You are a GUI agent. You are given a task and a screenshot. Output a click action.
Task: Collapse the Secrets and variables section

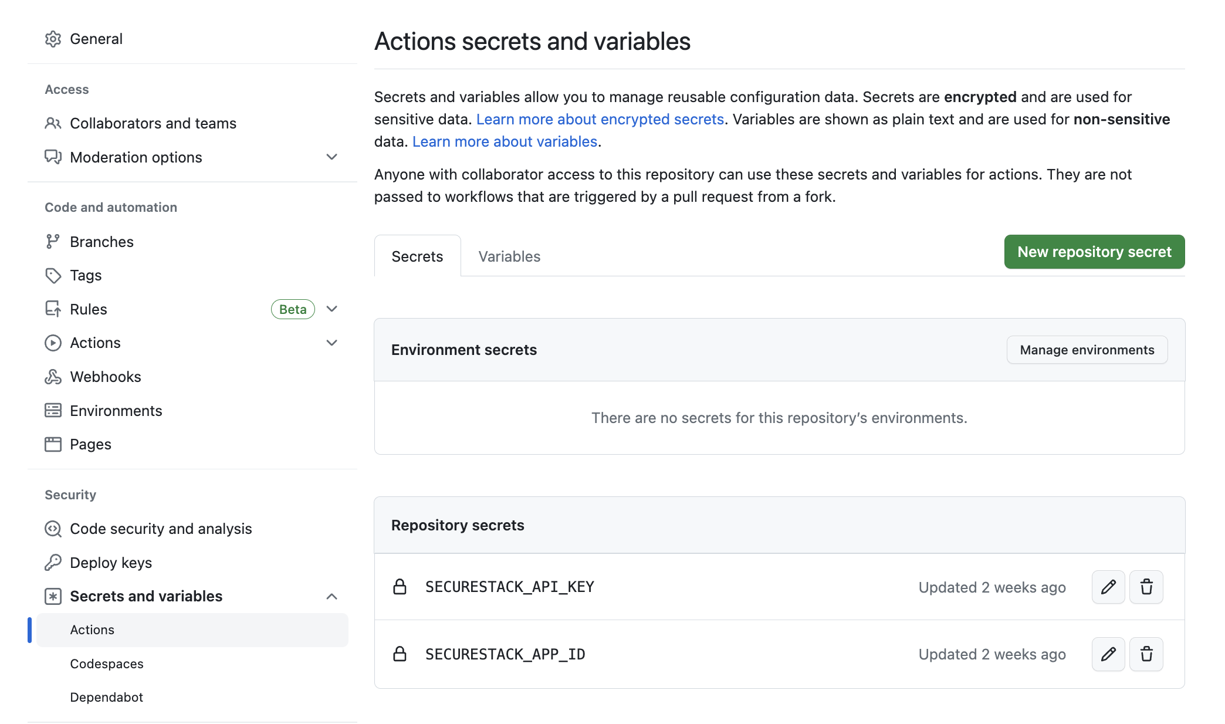(x=331, y=596)
